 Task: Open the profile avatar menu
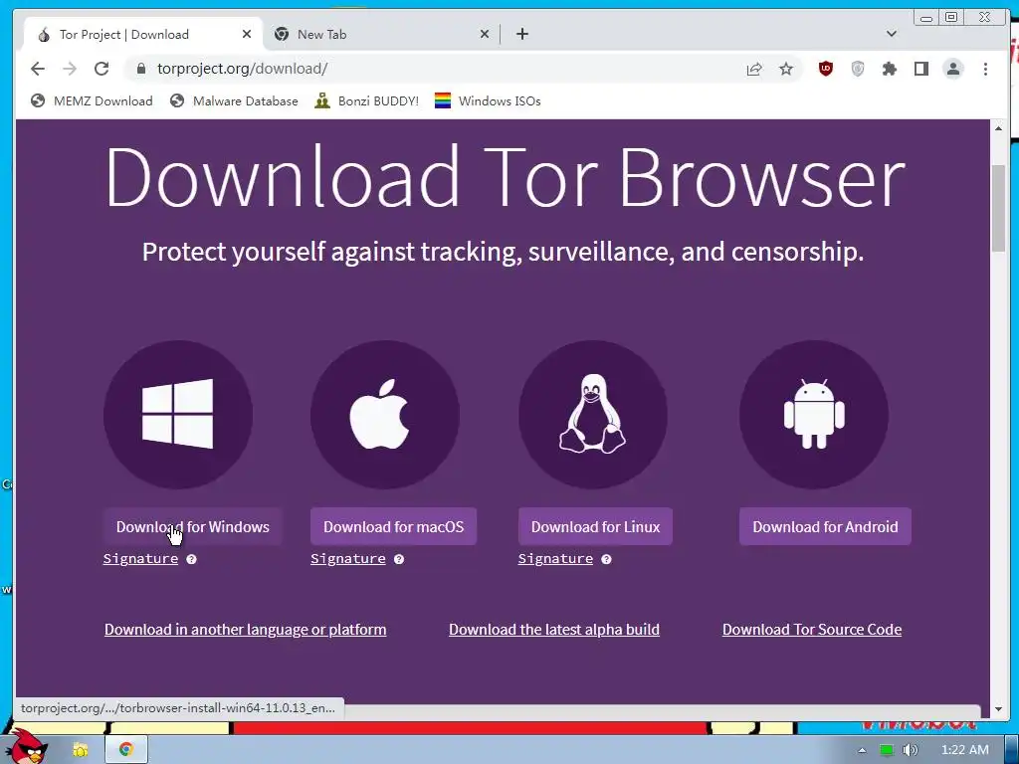[953, 69]
